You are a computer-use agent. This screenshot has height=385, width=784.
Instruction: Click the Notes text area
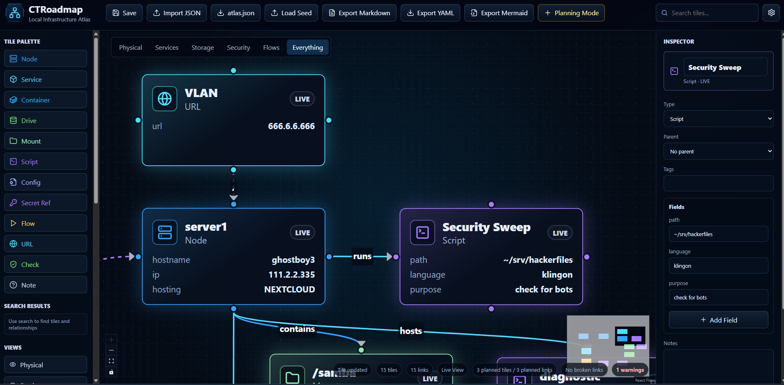click(x=718, y=367)
